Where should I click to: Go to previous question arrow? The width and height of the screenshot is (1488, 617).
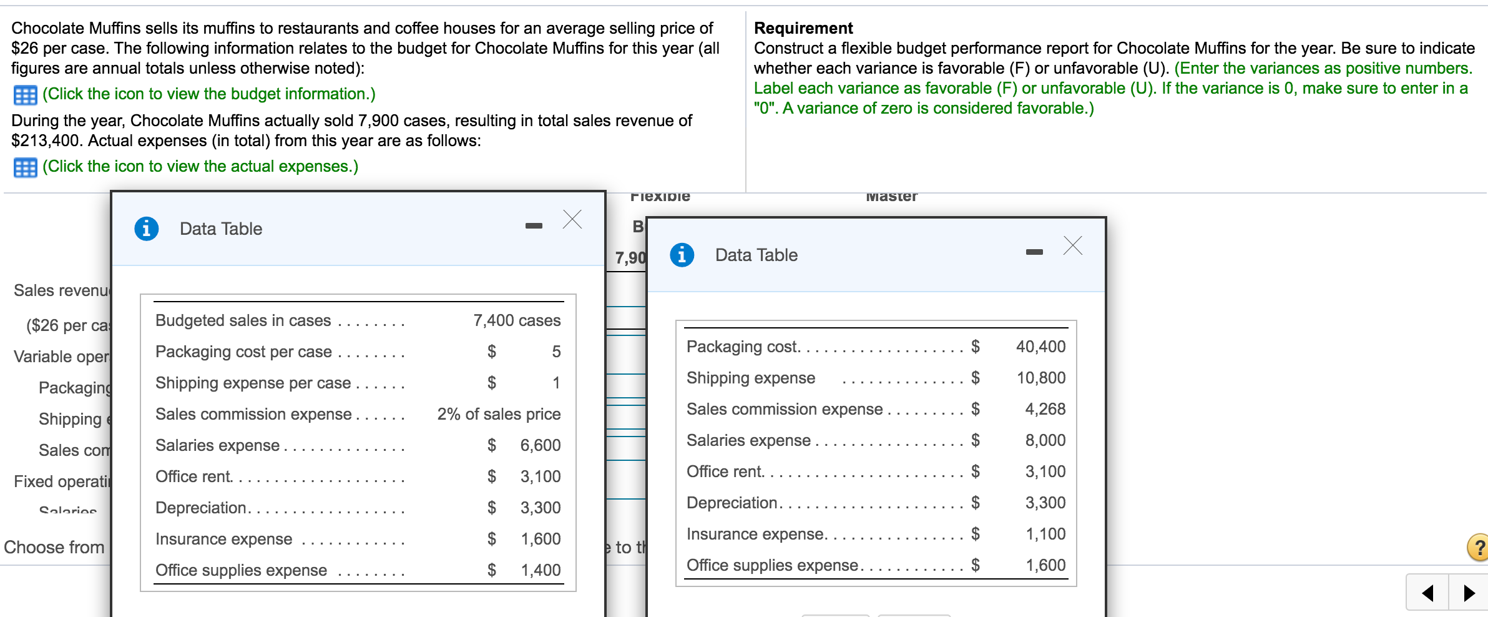[1427, 592]
